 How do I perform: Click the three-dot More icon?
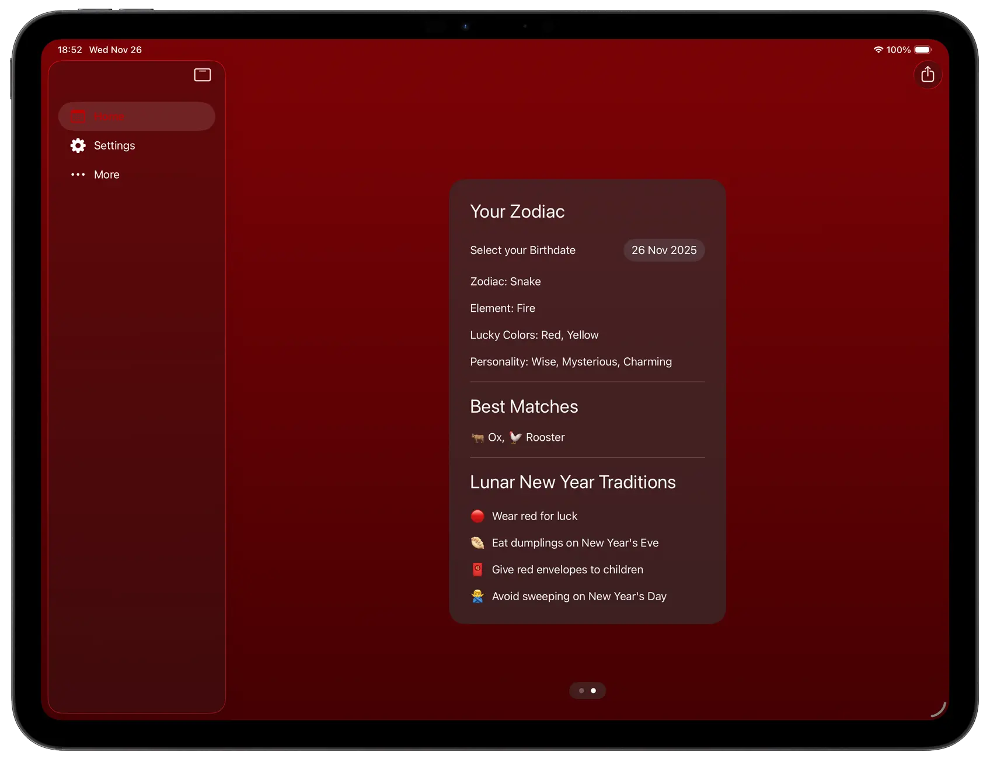[x=78, y=175]
